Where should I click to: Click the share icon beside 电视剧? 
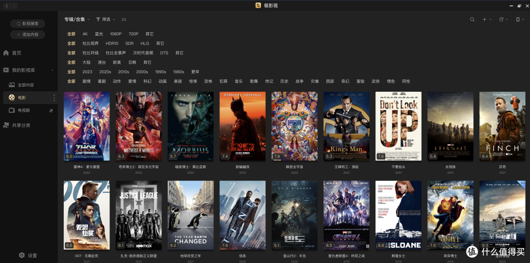[x=51, y=110]
